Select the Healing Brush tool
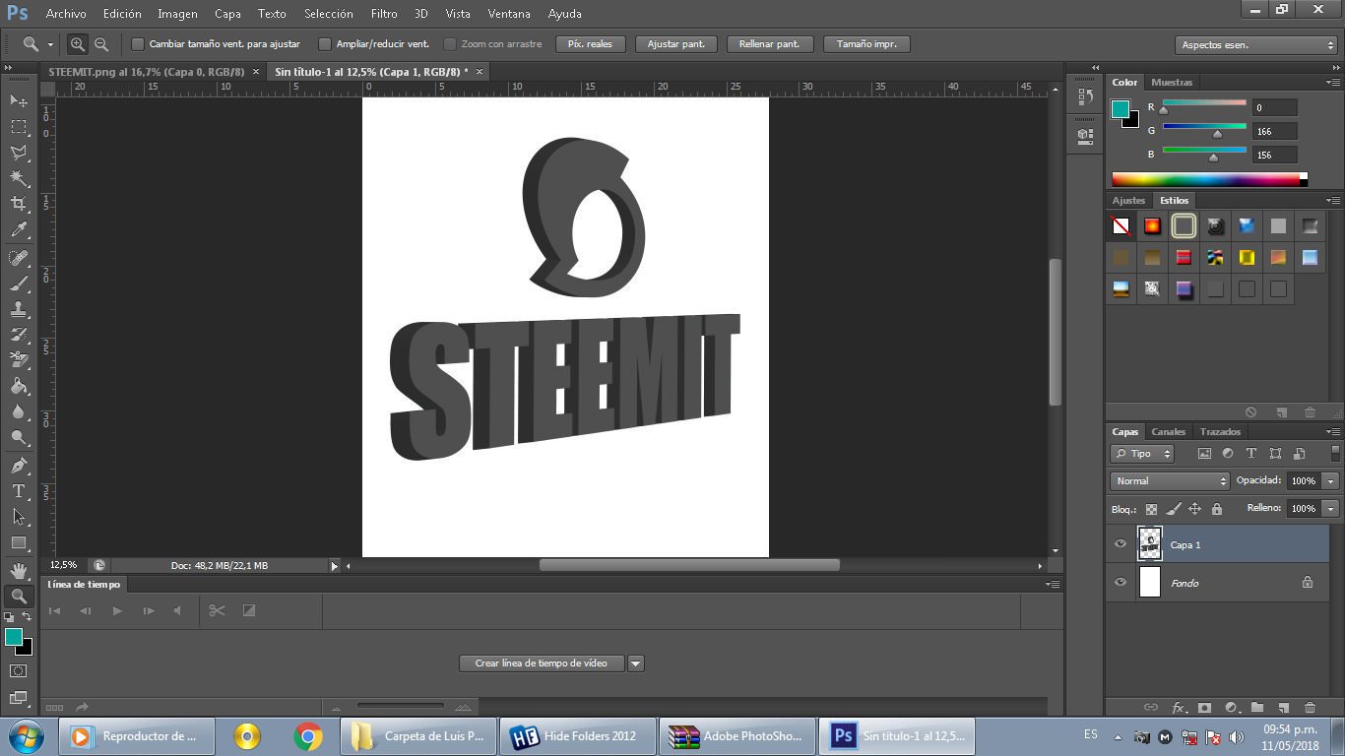Screen dimensions: 1345x756 [x=19, y=258]
